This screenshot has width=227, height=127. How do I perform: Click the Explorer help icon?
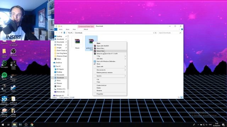point(182,29)
